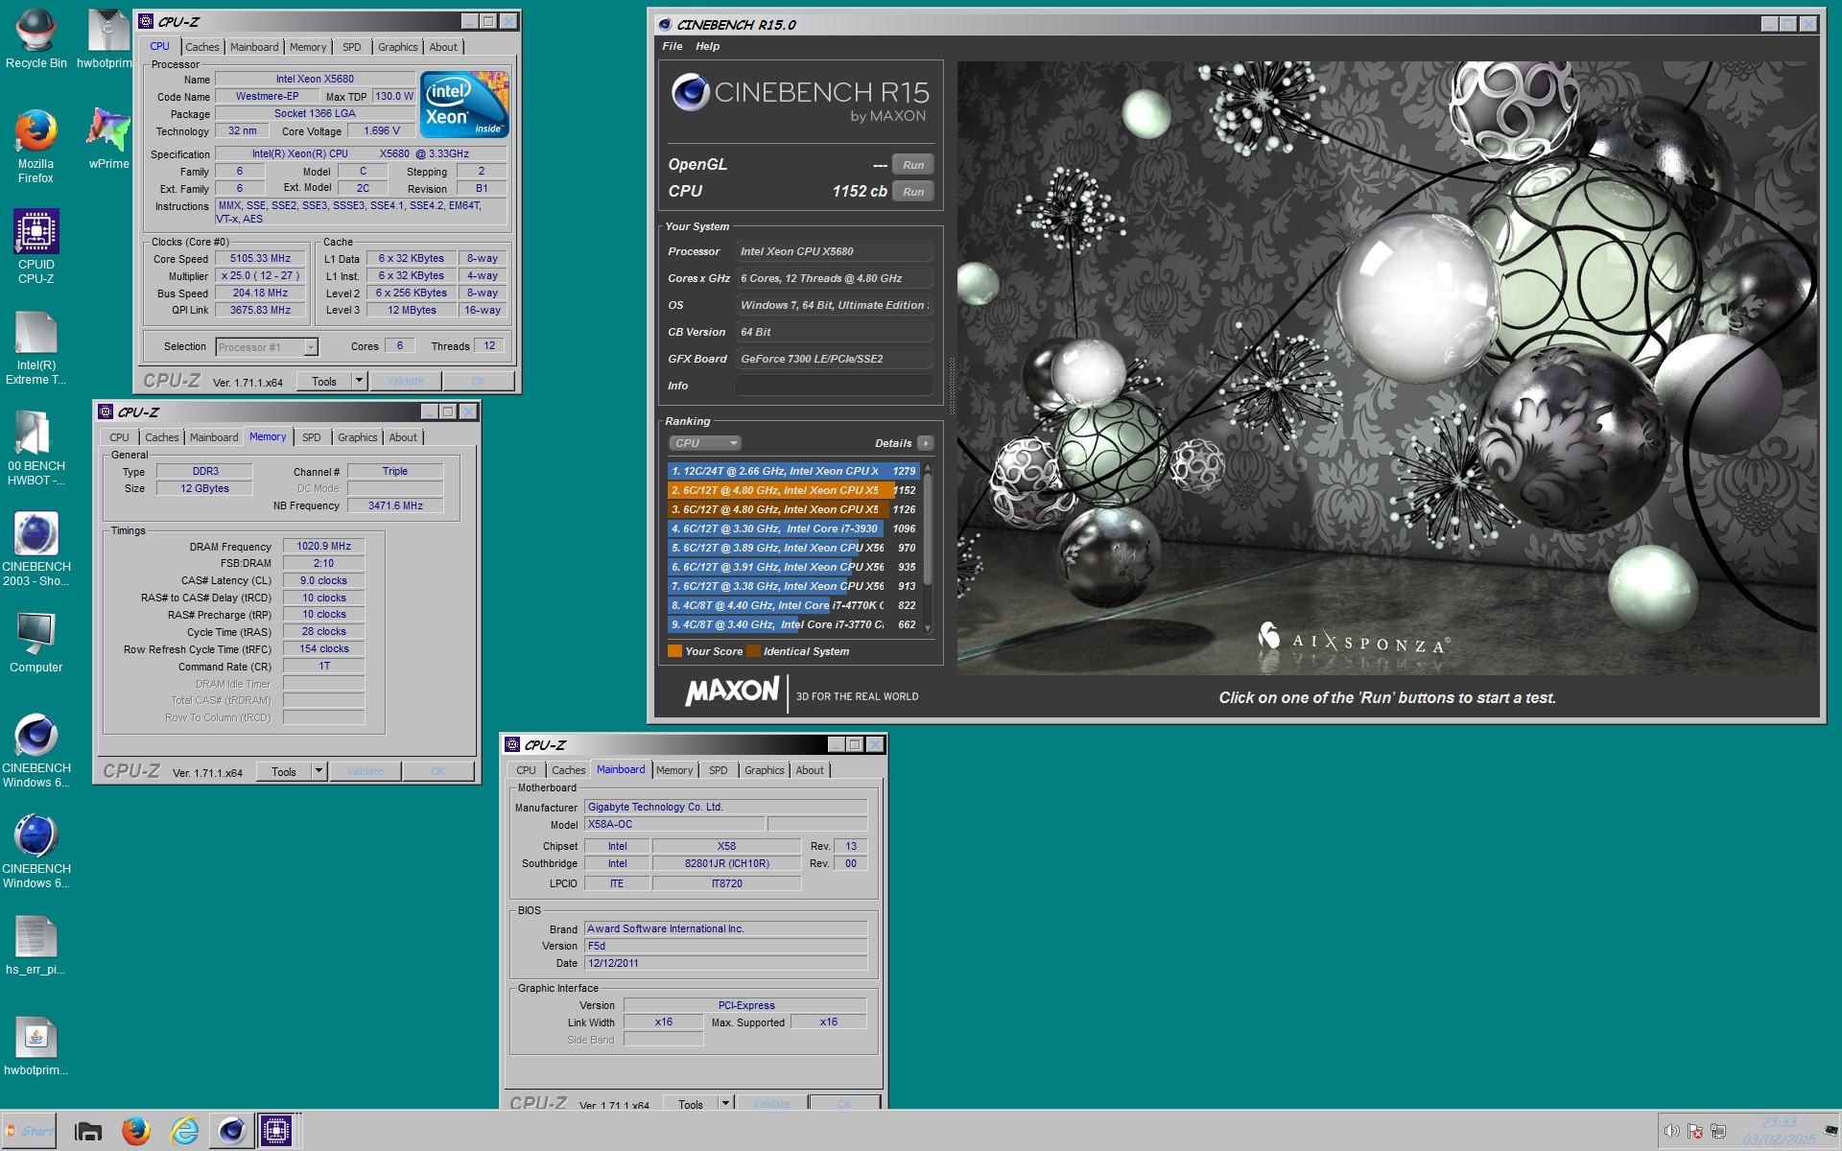Open the Ranking CPU dropdown in Cinebench

(705, 443)
